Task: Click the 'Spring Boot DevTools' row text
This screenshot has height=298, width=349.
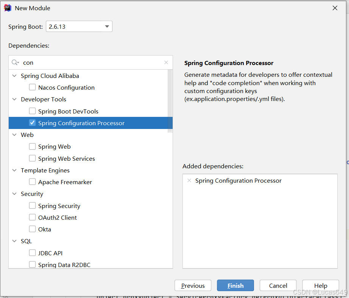Action: (68, 111)
